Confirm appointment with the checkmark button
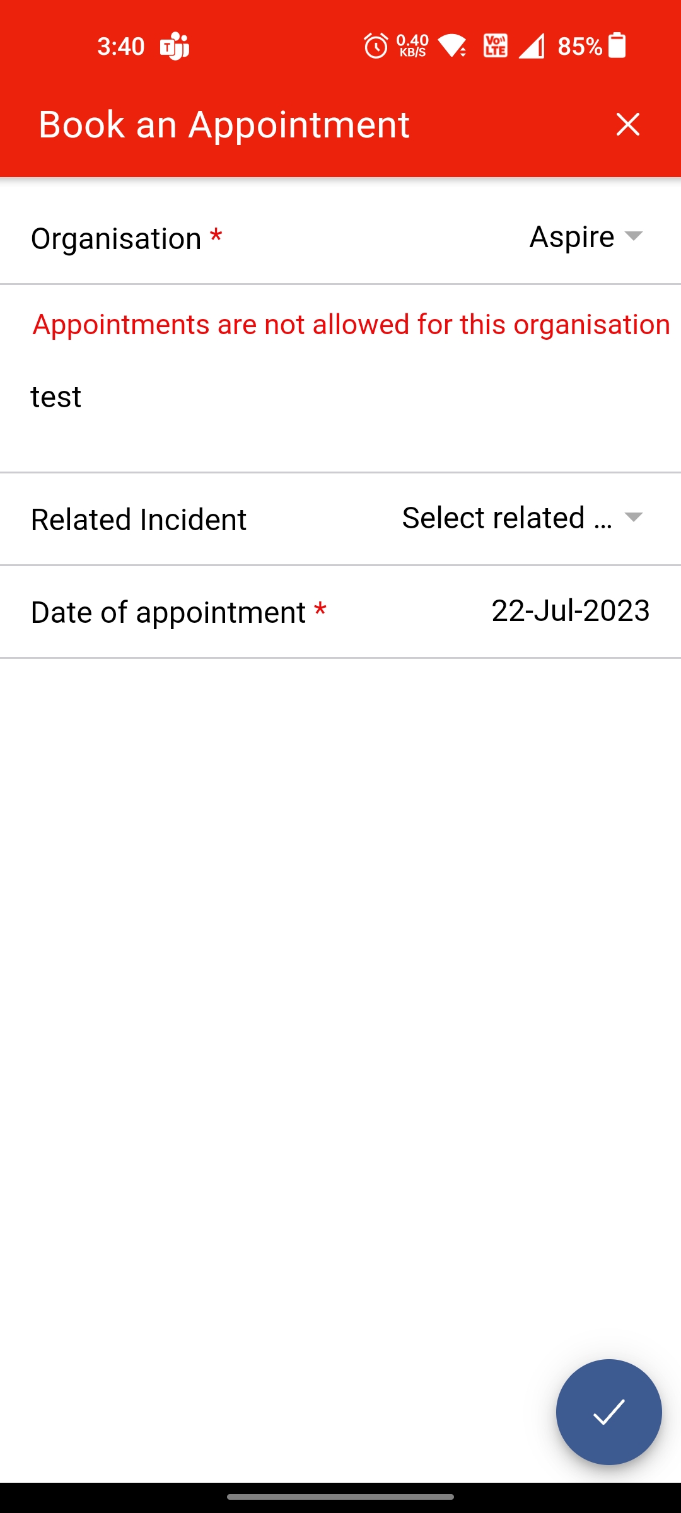 tap(608, 1412)
